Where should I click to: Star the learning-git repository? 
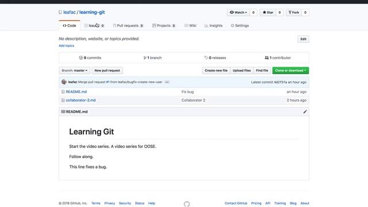pos(268,13)
